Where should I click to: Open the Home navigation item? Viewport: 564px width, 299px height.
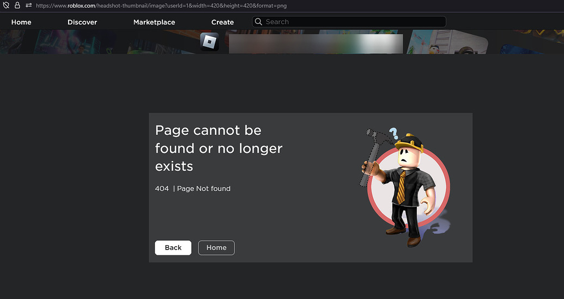[x=21, y=22]
